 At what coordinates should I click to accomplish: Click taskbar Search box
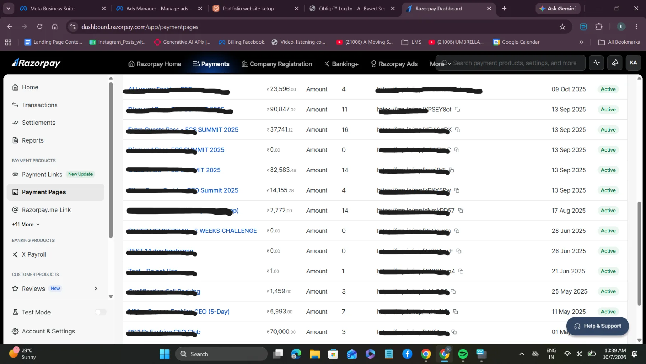coord(221,354)
